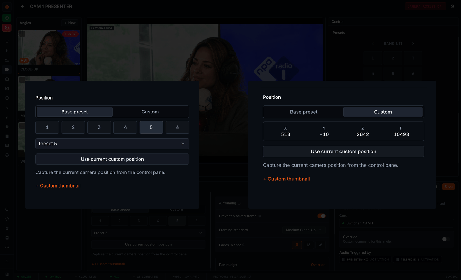
Task: Add Custom thumbnail in right overlay
Action: click(286, 179)
